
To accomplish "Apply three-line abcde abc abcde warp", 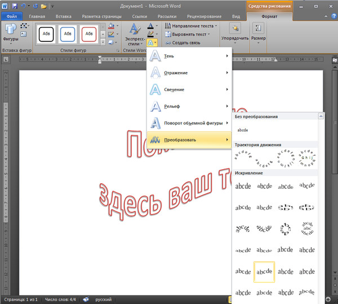I will click(307, 229).
